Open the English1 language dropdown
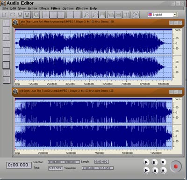 point(175,14)
